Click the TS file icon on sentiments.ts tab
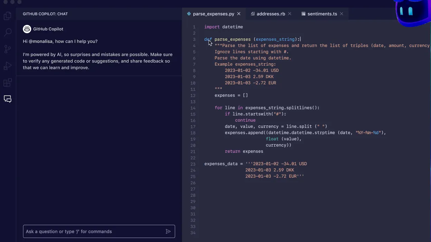Screen dimensions: 431x242 click(304, 14)
